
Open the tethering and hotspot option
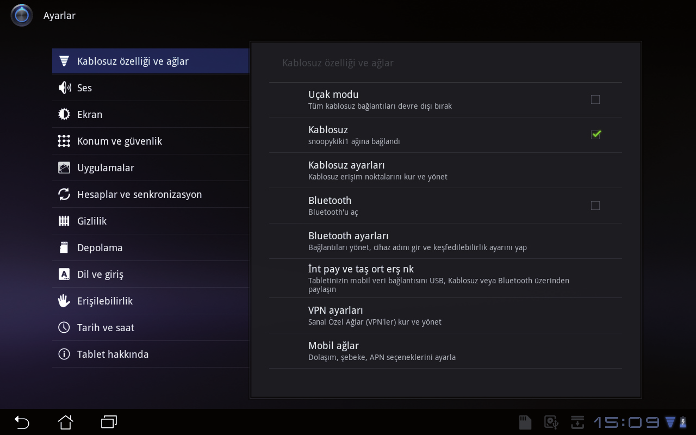point(445,278)
